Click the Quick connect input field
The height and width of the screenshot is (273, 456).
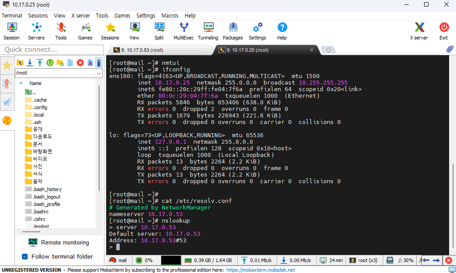click(52, 49)
